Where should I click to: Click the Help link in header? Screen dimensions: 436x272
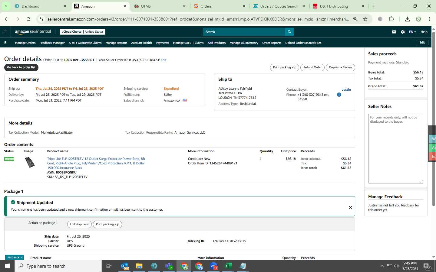coord(424,32)
